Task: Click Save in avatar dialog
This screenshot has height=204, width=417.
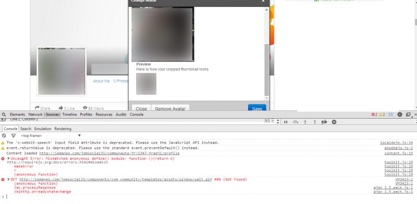Action: tap(257, 108)
